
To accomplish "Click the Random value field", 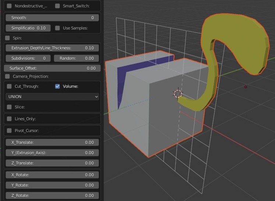I will [76, 58].
